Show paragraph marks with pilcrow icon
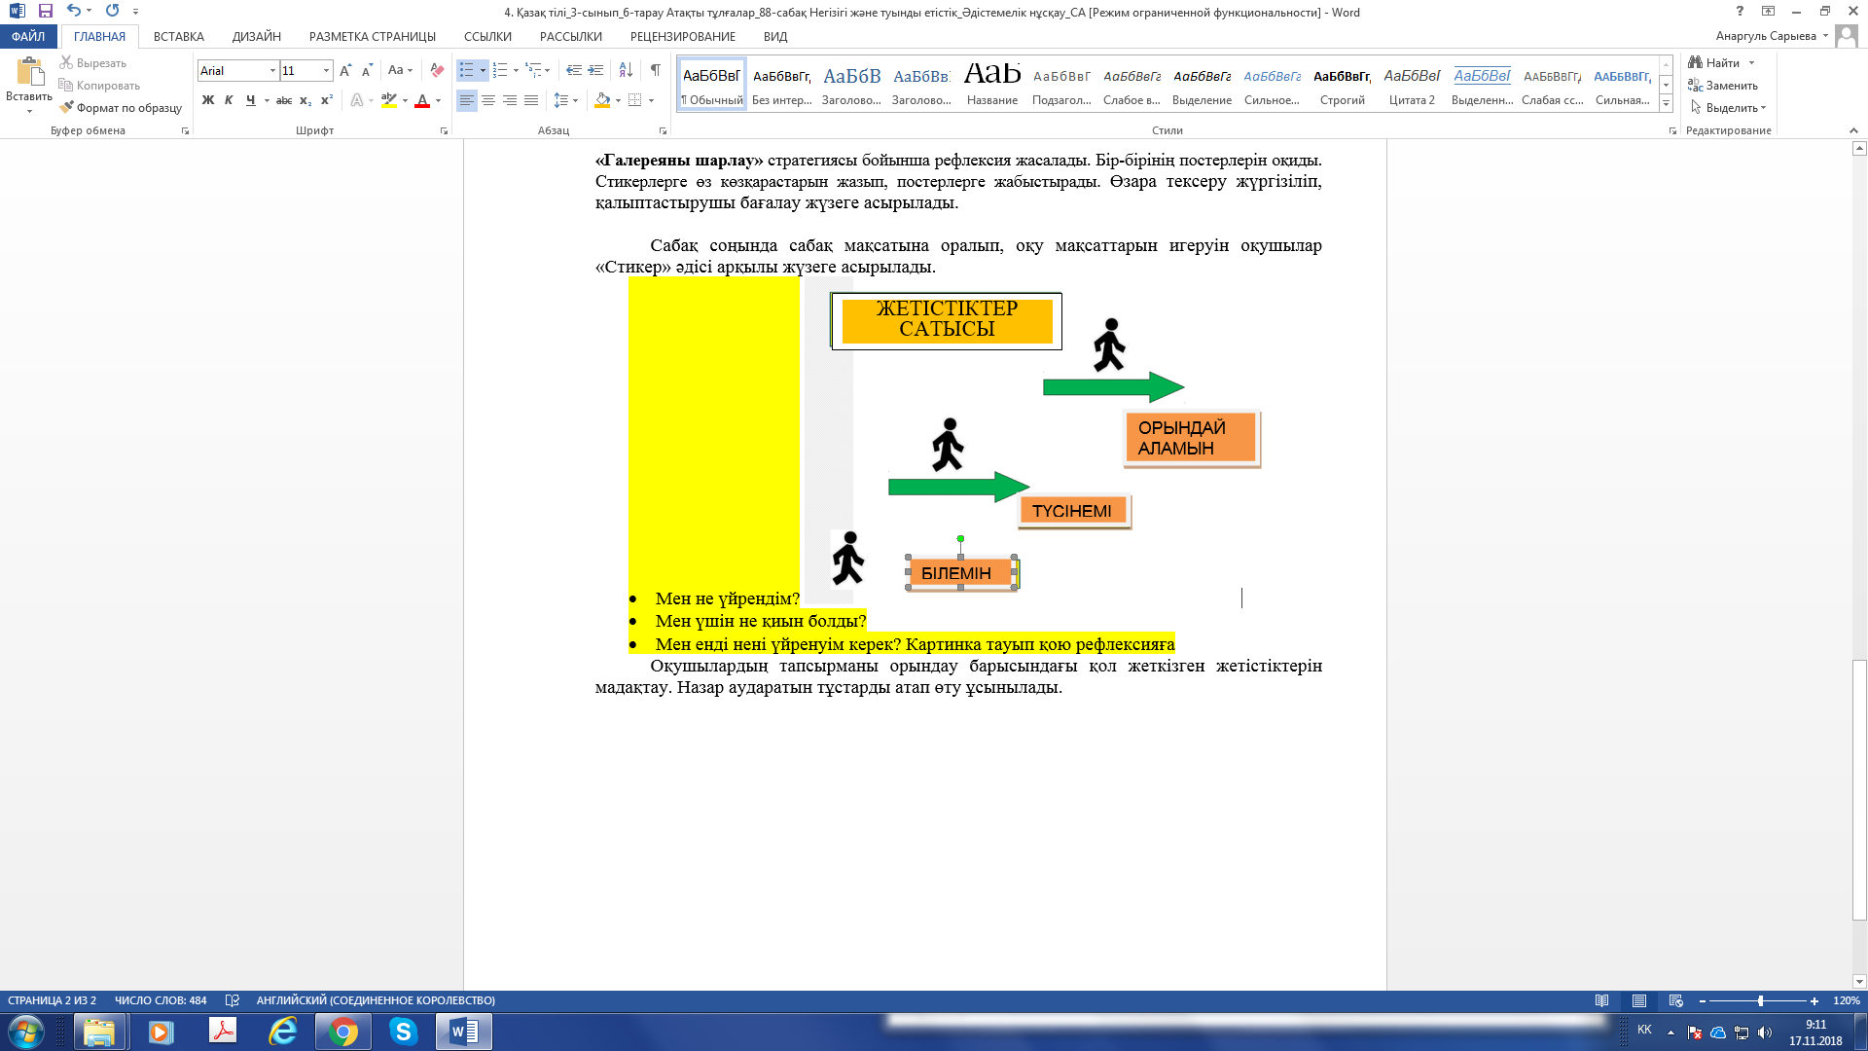Viewport: 1868px width, 1051px height. [x=655, y=70]
